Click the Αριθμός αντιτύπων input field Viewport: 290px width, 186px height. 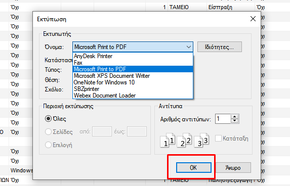(x=223, y=119)
